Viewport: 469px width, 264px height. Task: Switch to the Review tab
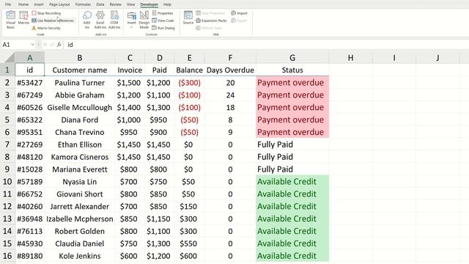116,4
